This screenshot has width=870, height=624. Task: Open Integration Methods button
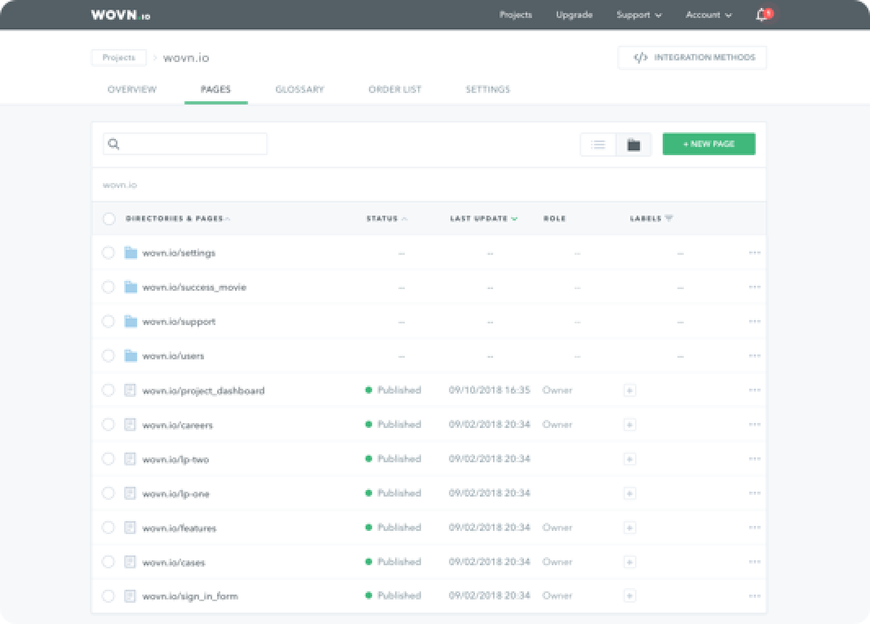click(x=692, y=58)
